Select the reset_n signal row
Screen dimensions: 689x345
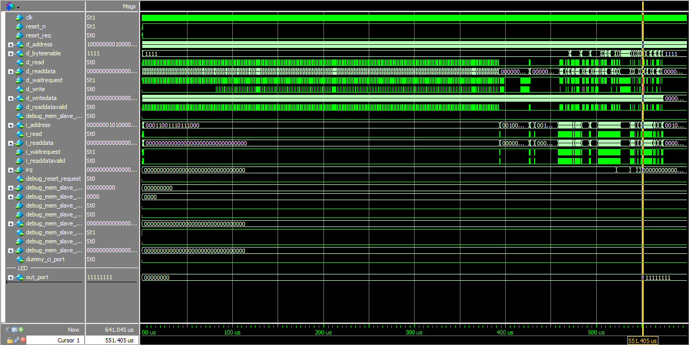[35, 26]
